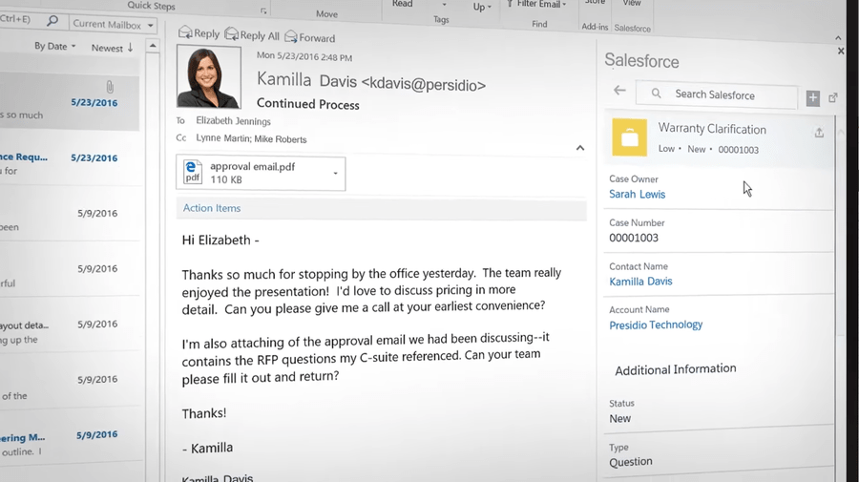Screen dimensions: 859x482
Task: Click the Cc recipient Mike Roberts
Action: [x=280, y=139]
